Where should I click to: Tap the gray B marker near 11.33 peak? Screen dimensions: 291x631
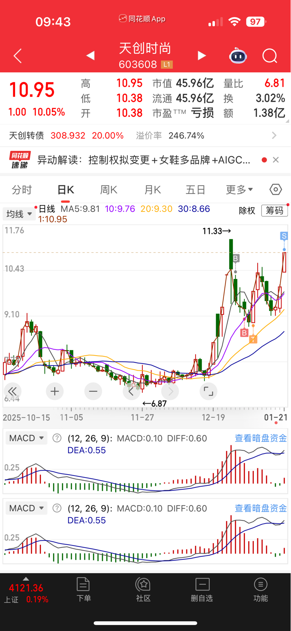(x=235, y=258)
